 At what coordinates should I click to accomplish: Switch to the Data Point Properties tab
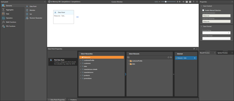[x=57, y=100]
